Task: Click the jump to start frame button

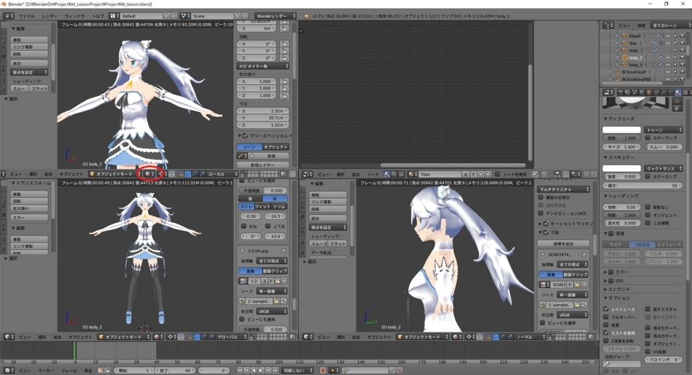Action: click(x=240, y=370)
